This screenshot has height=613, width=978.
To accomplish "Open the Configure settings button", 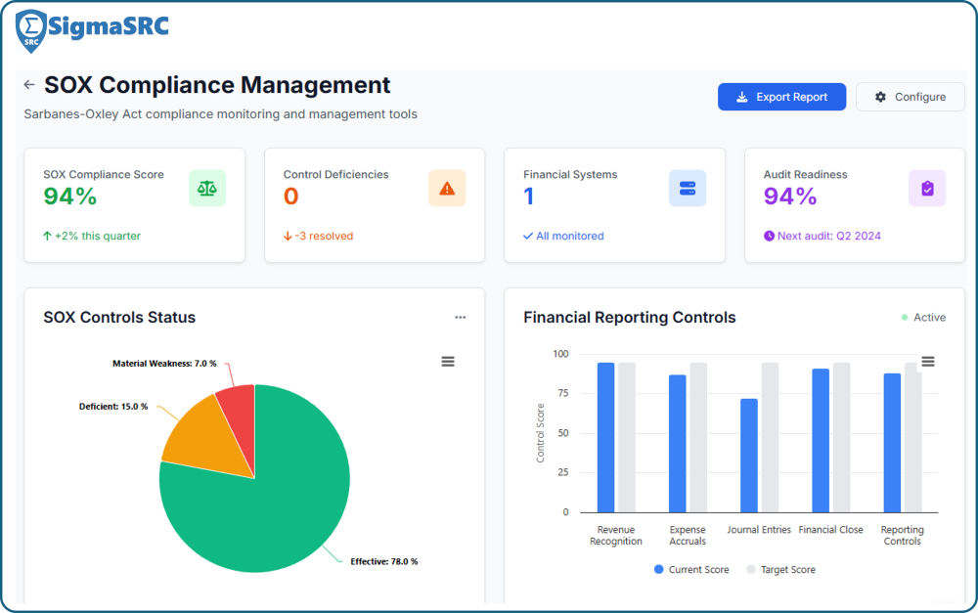I will [x=910, y=97].
